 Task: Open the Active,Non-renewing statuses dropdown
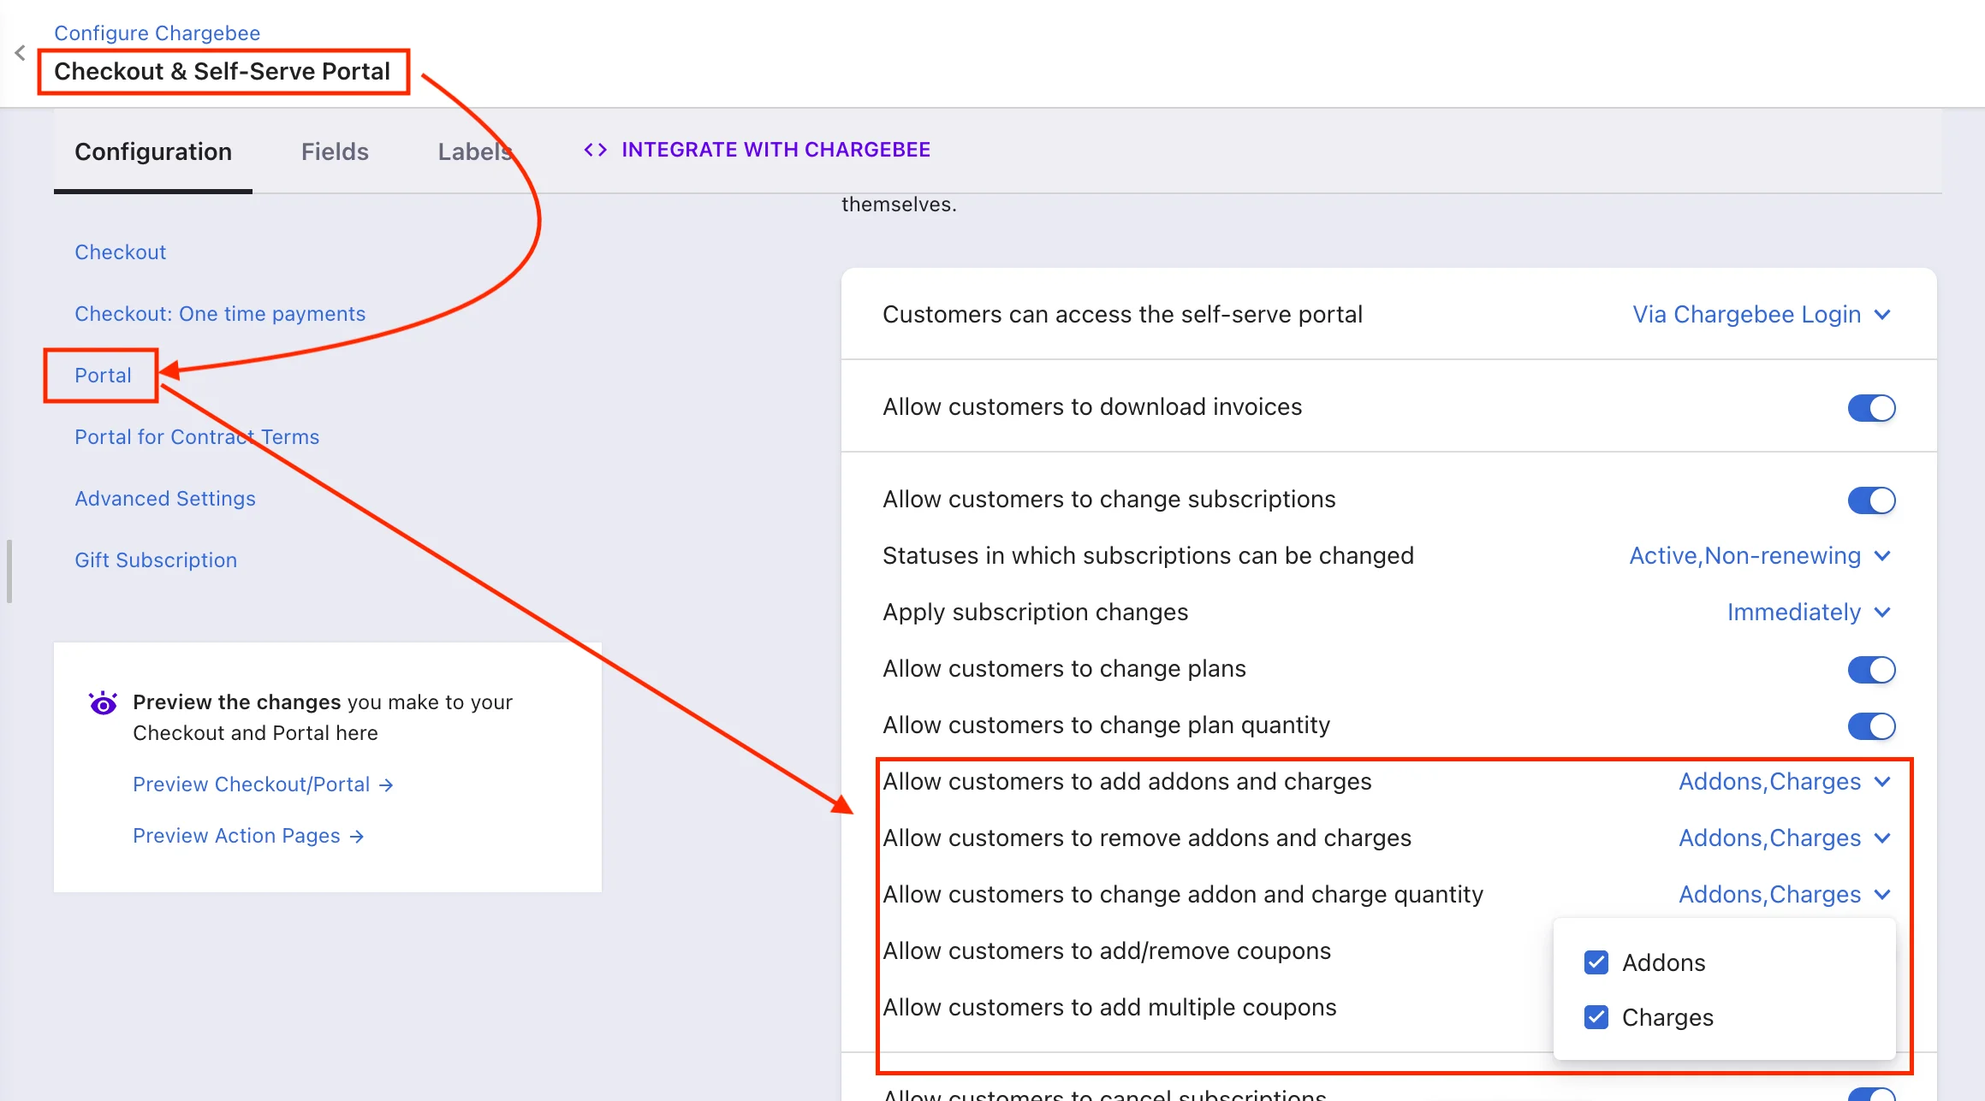point(1760,555)
